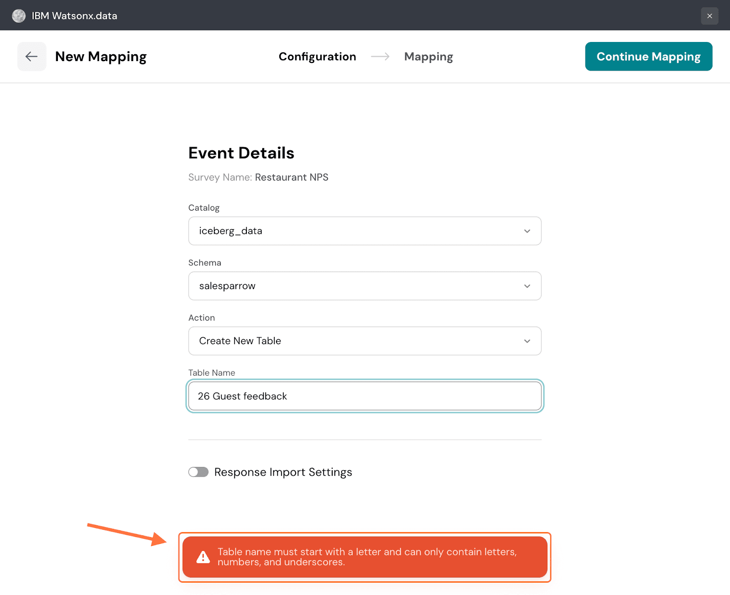Click the Response Import Settings label
Screen dimensions: 730x595
click(x=283, y=472)
